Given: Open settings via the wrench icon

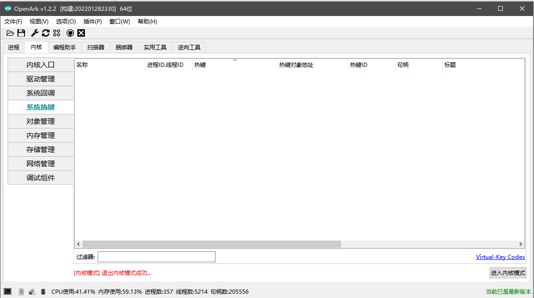Looking at the screenshot, I should point(35,33).
